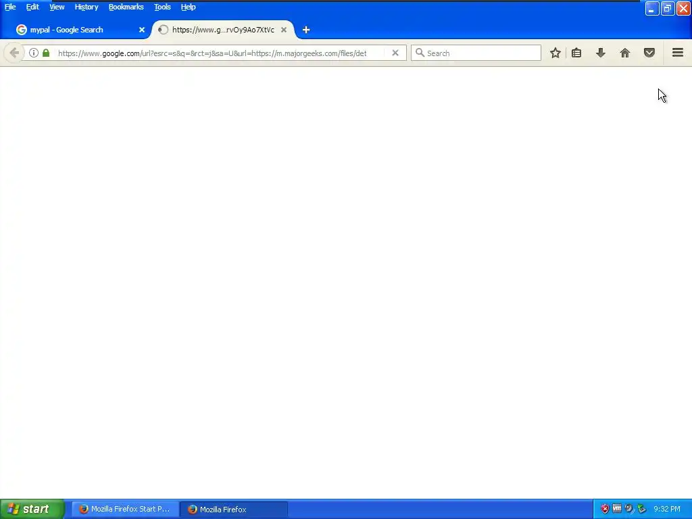Click the search magnifier icon
Image resolution: width=692 pixels, height=519 pixels.
420,53
